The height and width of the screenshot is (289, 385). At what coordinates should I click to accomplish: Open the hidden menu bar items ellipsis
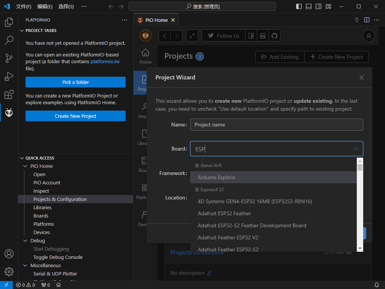coord(84,6)
